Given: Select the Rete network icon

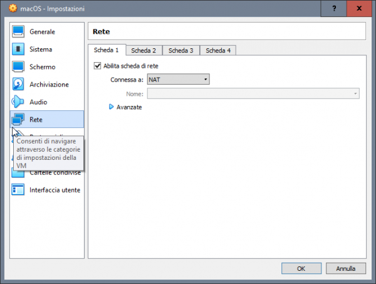Looking at the screenshot, I should point(18,119).
